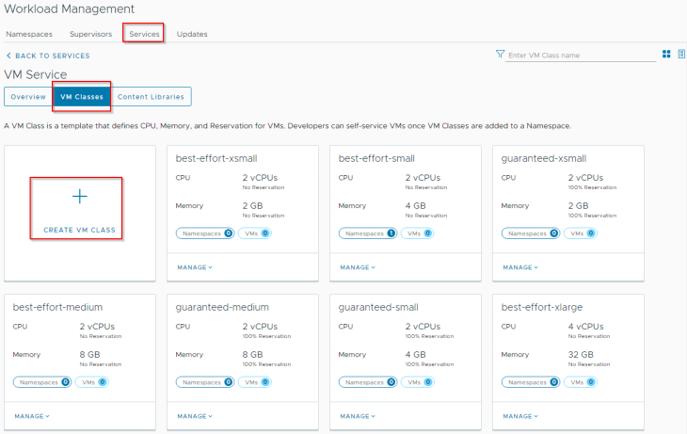The image size is (687, 434).
Task: Click VMs badge on best-effort-medium
Action: 92,382
